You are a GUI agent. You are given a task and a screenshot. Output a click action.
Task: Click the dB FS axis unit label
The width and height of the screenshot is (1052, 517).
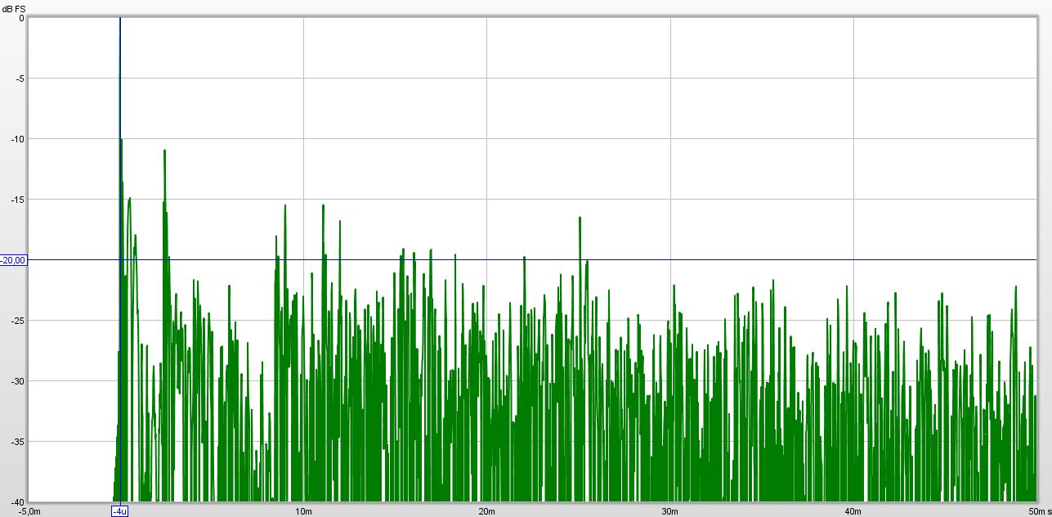[x=15, y=9]
